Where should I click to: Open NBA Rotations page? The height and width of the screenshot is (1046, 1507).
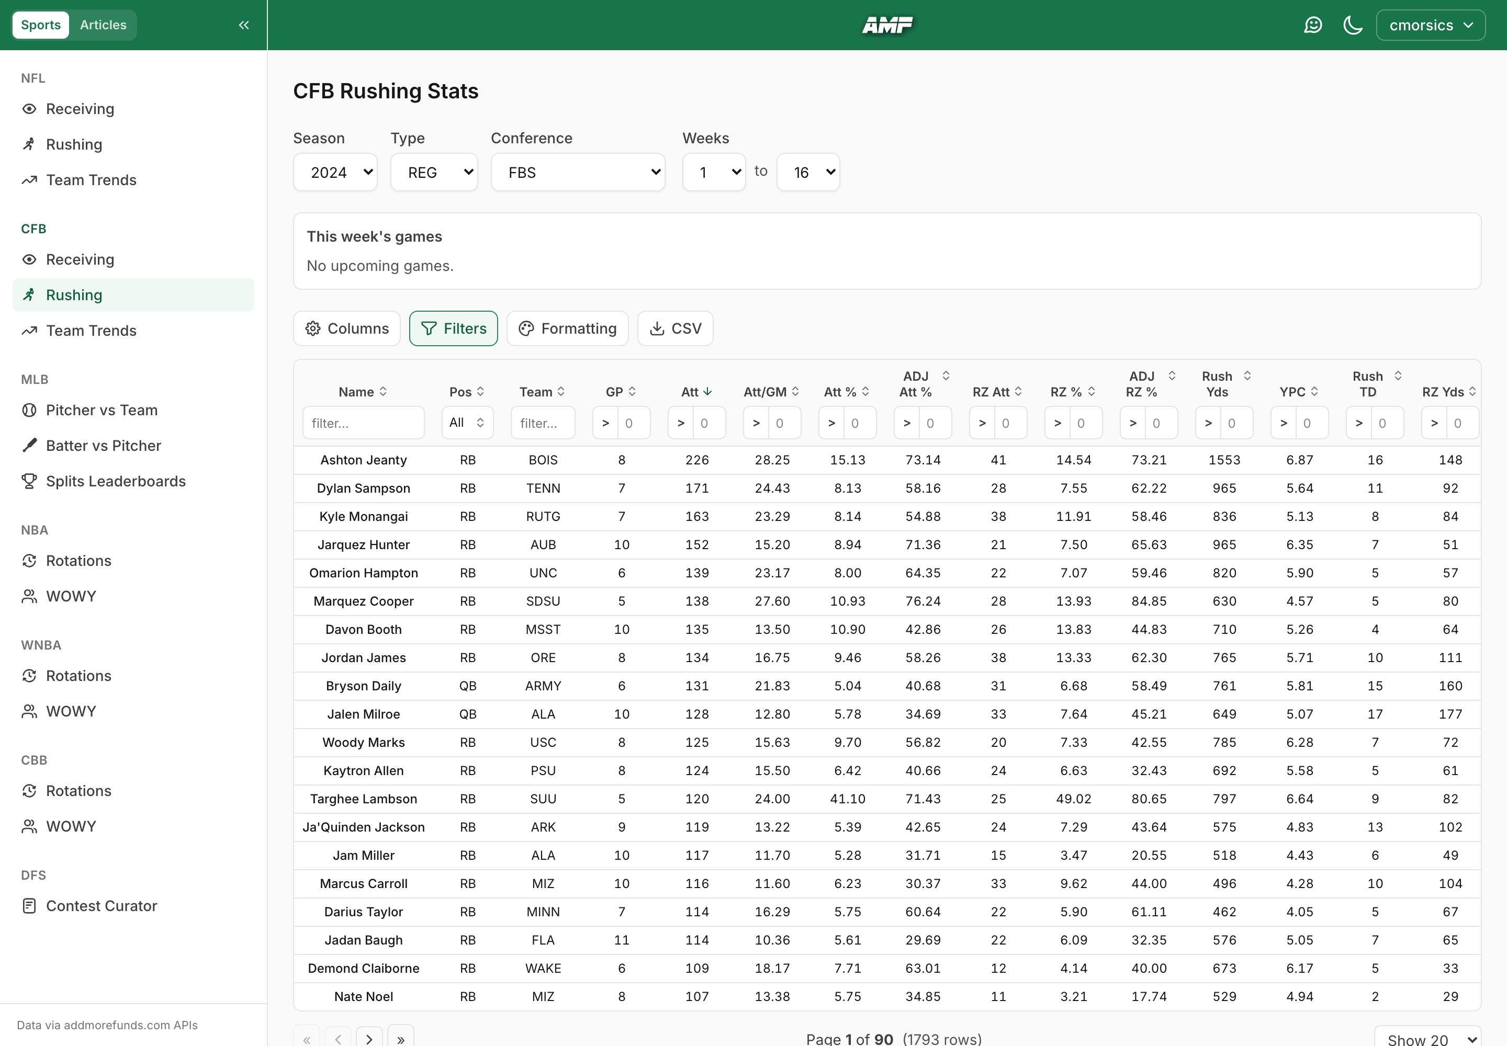click(133, 561)
